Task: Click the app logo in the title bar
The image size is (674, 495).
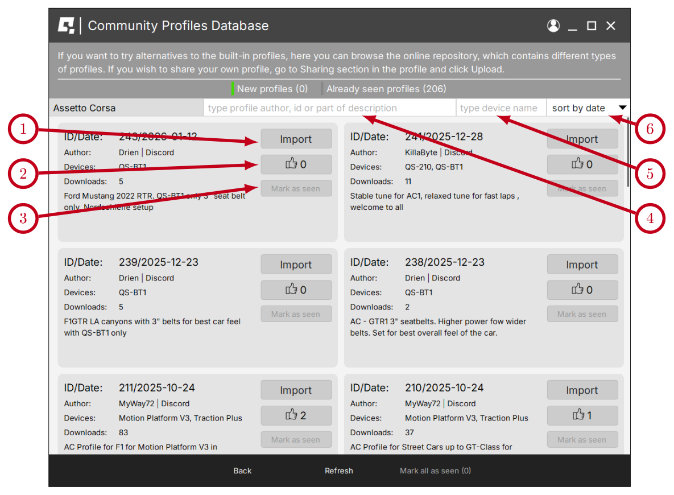Action: 67,26
